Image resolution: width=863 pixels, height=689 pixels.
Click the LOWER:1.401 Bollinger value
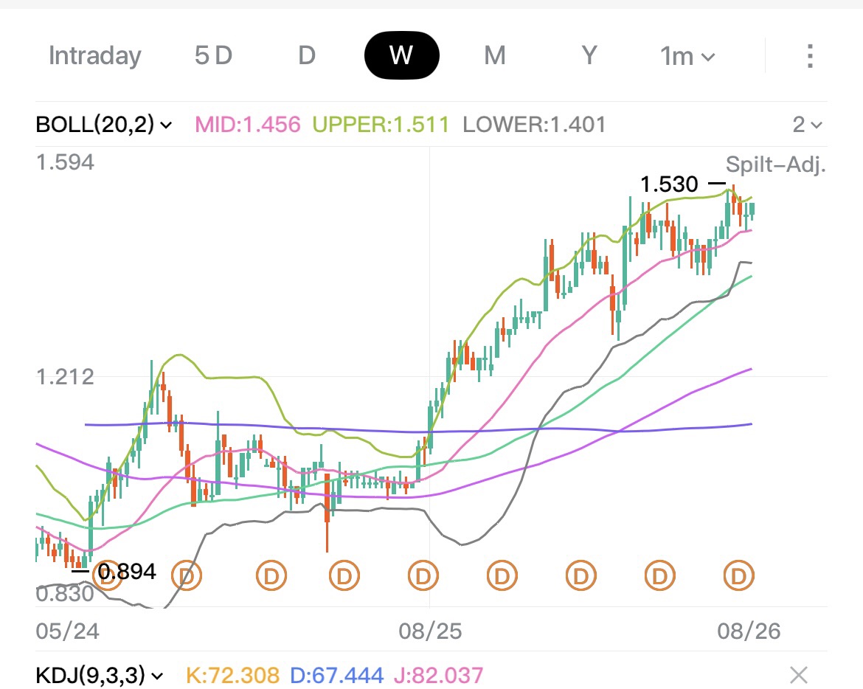[534, 125]
